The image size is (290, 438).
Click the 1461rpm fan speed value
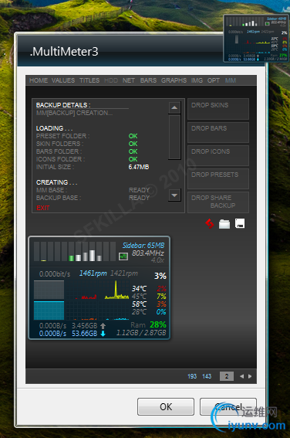[93, 273]
